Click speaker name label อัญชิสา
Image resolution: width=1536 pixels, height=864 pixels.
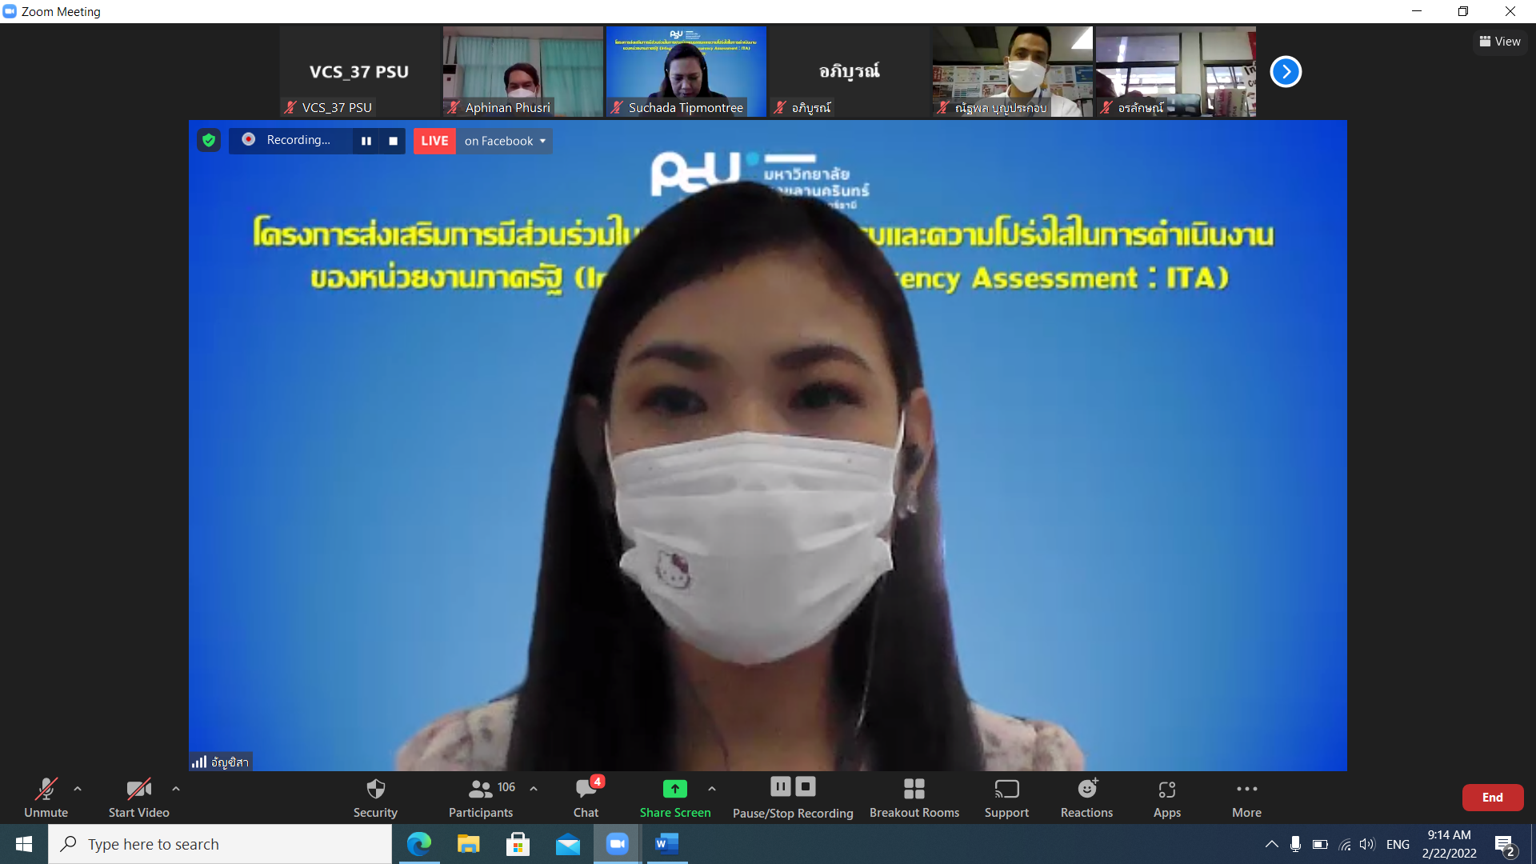[230, 762]
